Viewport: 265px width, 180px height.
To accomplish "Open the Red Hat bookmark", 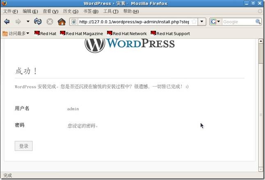I will (45, 34).
